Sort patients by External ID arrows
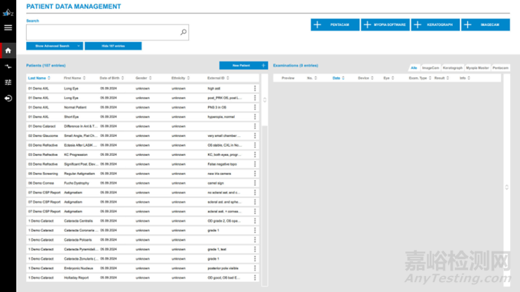 (x=228, y=78)
